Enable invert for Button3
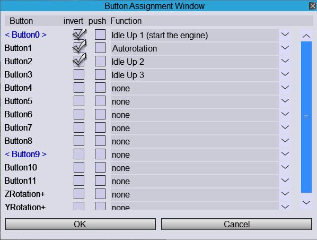 79,74
